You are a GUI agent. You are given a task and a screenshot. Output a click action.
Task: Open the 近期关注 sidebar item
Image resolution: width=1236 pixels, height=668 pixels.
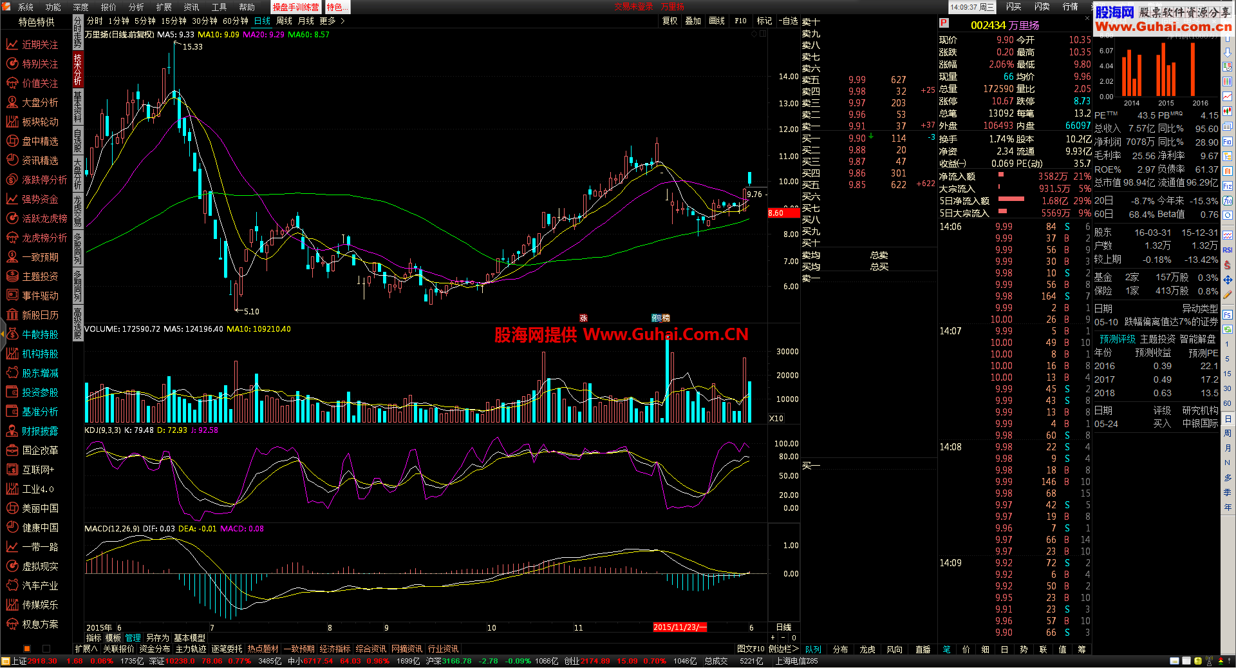coord(40,44)
